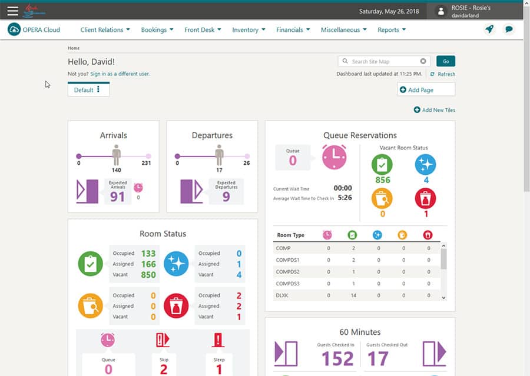The image size is (530, 376).
Task: Click the blue clean room sparkle icon
Action: [176, 264]
